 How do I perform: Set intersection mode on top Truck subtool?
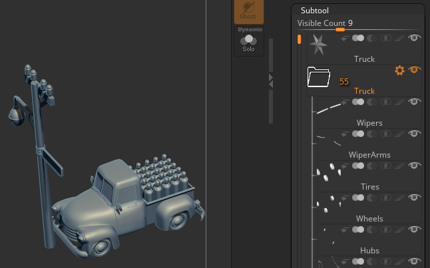tap(386, 38)
